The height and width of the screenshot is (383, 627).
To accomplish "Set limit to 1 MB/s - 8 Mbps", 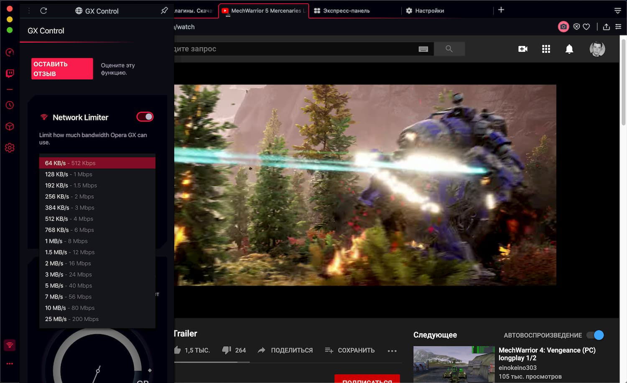I will point(97,241).
